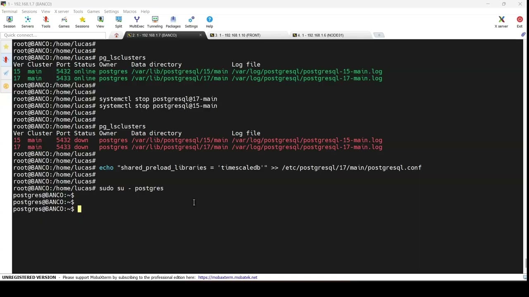Click the red '5433 down' status row
The image size is (529, 297).
point(198,147)
